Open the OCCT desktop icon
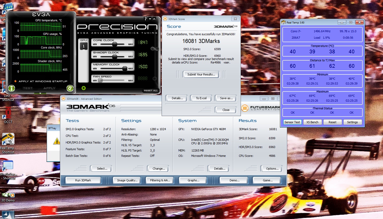The width and height of the screenshot is (383, 219). (8, 115)
